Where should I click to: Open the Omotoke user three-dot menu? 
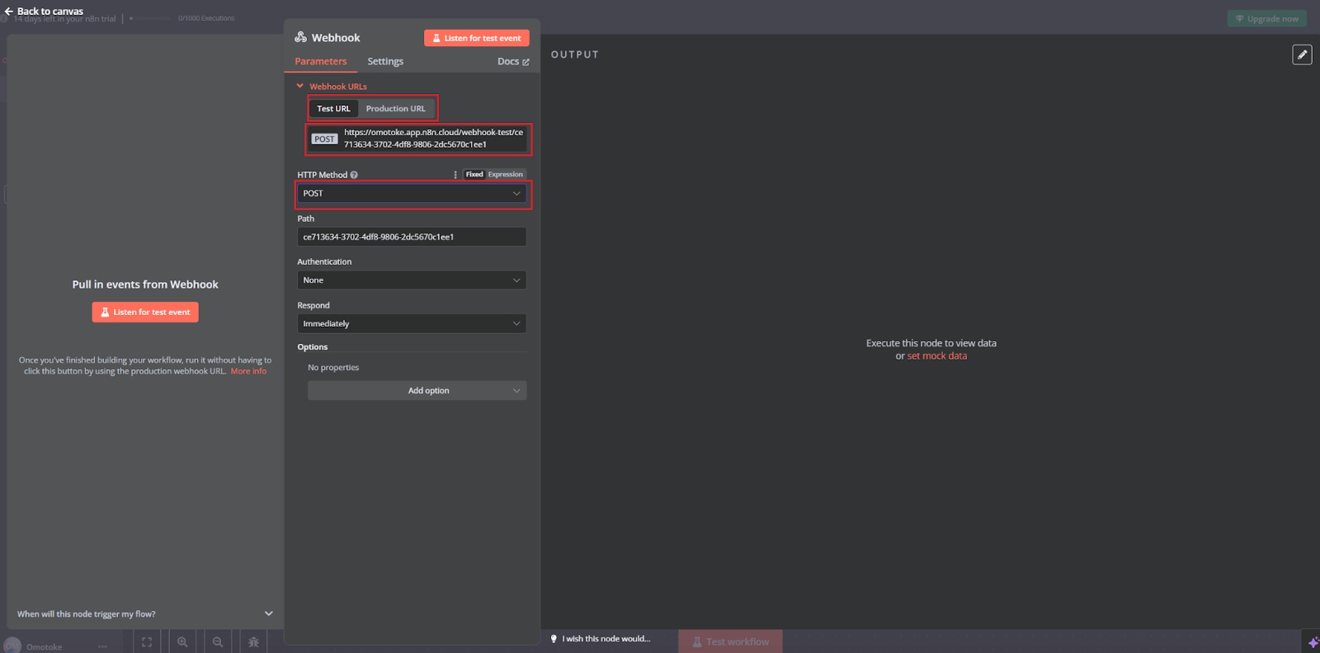tap(102, 646)
